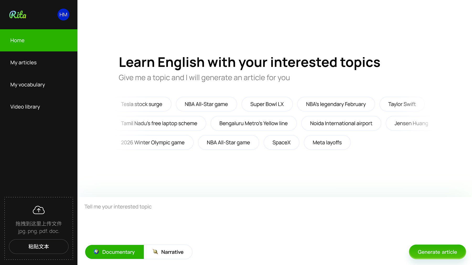Viewport: 472px width, 265px height.
Task: Open the Video library
Action: click(39, 107)
